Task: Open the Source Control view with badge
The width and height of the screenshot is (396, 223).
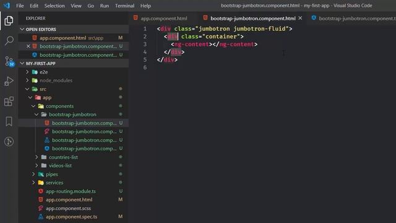Action: tap(9, 61)
